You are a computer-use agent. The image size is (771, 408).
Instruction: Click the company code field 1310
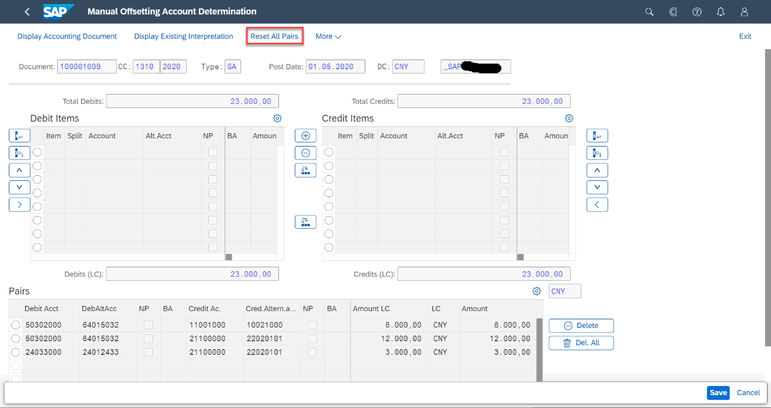click(x=146, y=67)
